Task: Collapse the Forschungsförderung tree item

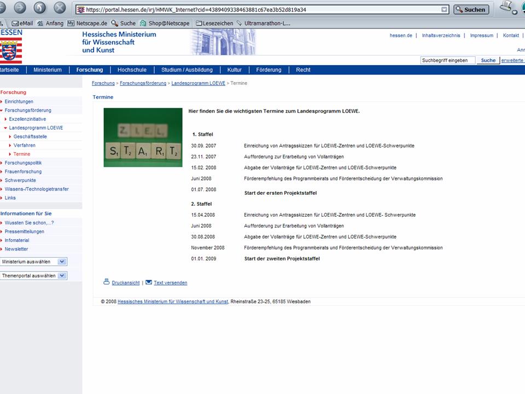Action: tap(2, 111)
